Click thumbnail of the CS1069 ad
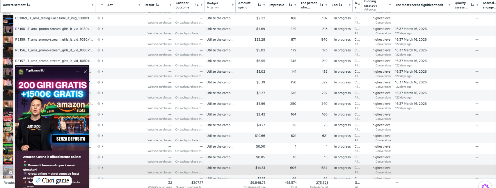The image size is (496, 188). pyautogui.click(x=8, y=20)
